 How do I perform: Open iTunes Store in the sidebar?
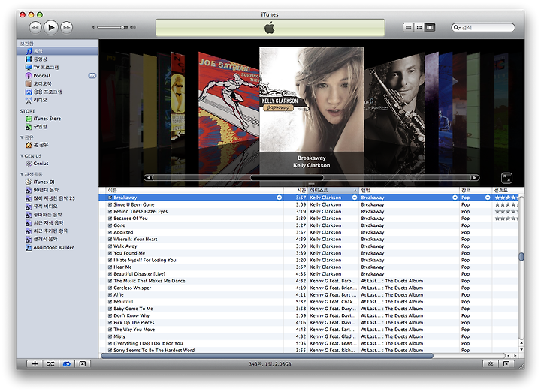pos(57,119)
